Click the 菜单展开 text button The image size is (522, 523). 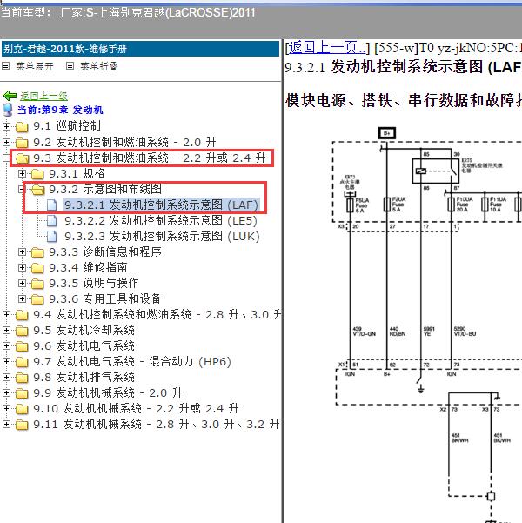pos(35,66)
